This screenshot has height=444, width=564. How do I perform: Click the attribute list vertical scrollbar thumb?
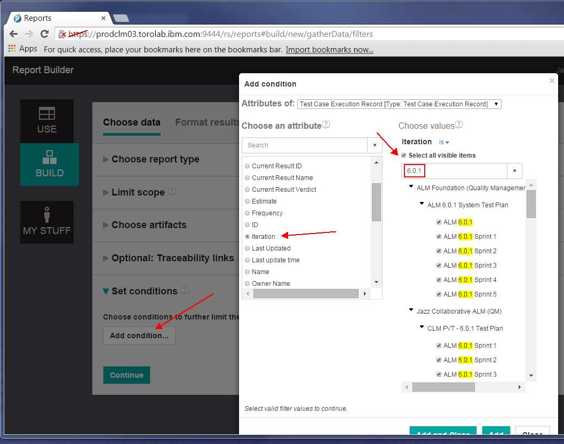click(376, 202)
